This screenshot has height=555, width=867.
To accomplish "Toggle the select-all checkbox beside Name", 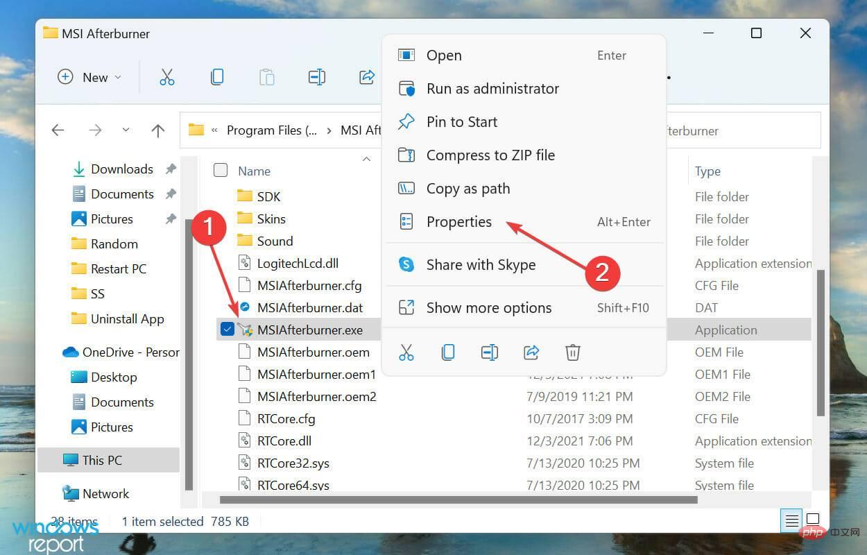I will coord(221,171).
